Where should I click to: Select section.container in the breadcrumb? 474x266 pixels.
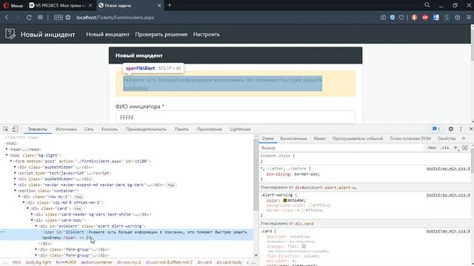pos(96,262)
